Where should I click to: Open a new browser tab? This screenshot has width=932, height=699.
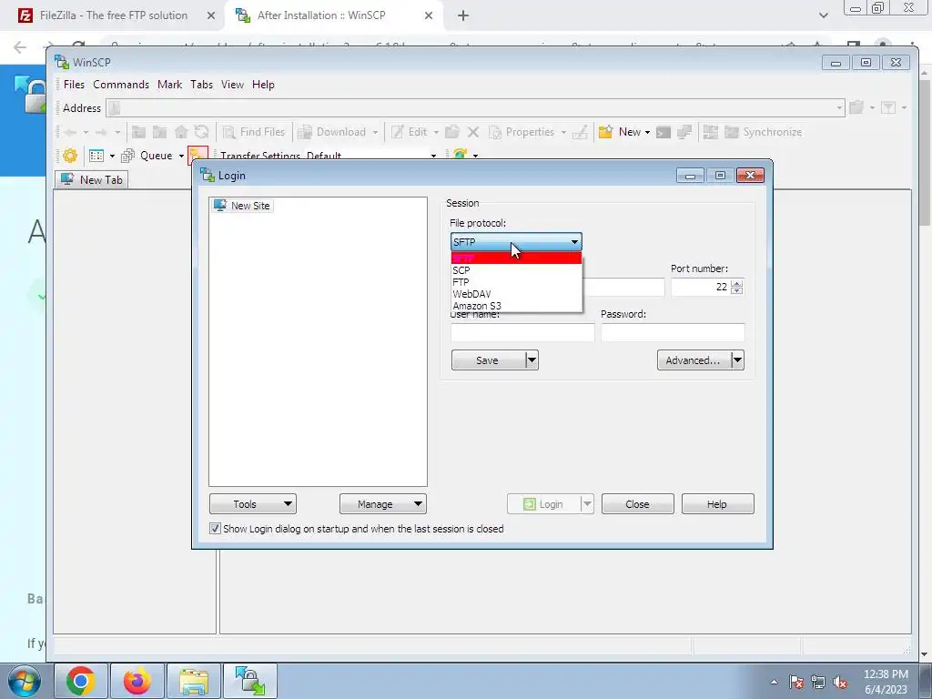[463, 16]
